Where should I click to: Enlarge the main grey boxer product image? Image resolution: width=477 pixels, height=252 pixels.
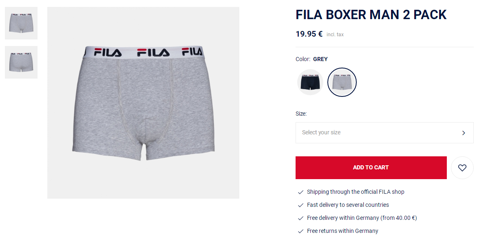tap(143, 103)
